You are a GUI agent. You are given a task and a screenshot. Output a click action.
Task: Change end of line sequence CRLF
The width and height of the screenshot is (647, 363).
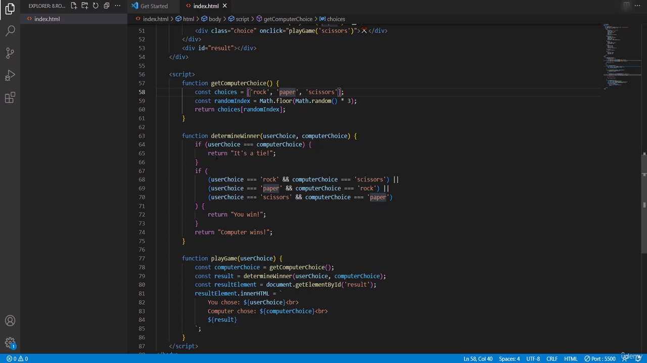(x=551, y=359)
